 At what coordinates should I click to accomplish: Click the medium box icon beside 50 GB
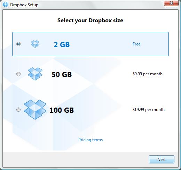pyautogui.click(x=35, y=74)
